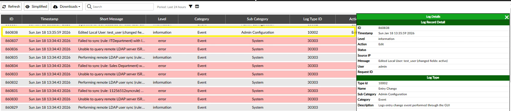
Task: Select log row ID 860833
Action: pyautogui.click(x=179, y=74)
